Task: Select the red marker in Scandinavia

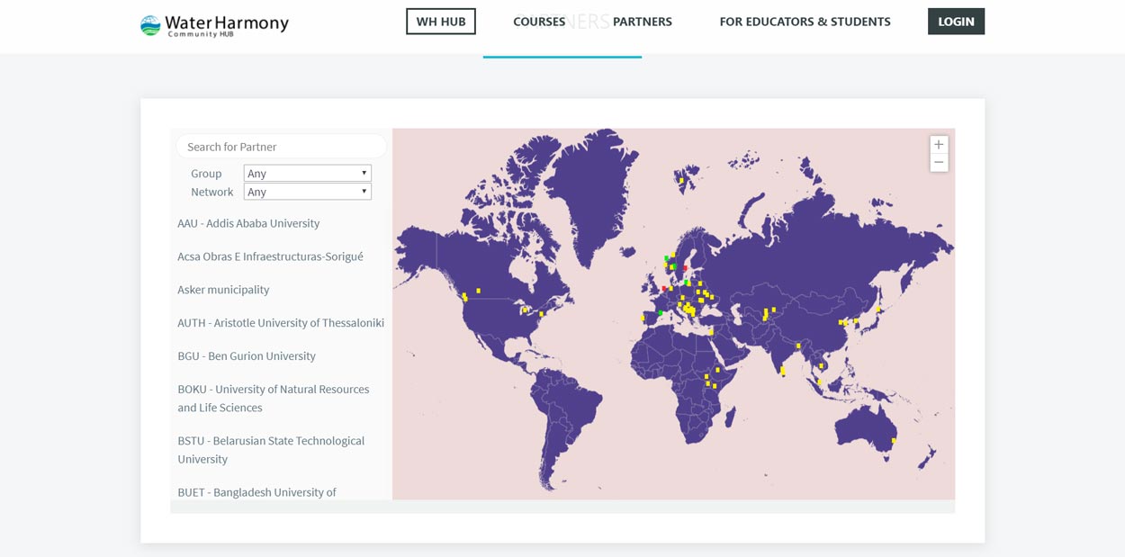Action: point(685,268)
